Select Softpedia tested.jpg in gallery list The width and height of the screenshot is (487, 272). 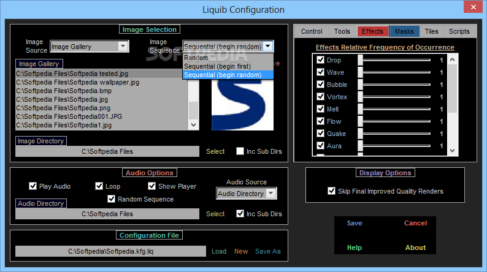tap(102, 74)
